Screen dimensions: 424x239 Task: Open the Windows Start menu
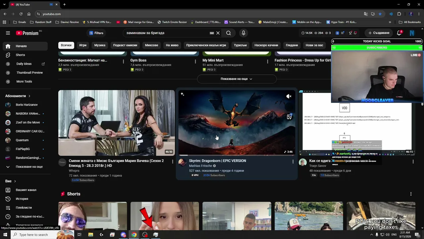point(5,235)
